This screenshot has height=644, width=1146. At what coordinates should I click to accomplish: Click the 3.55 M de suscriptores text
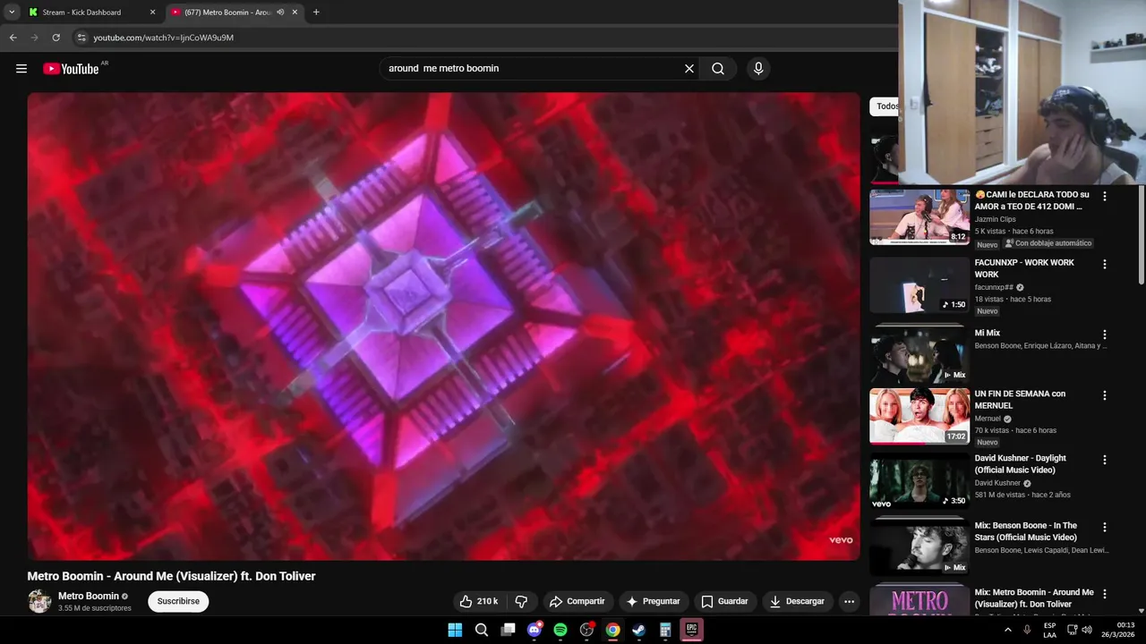[x=95, y=608]
